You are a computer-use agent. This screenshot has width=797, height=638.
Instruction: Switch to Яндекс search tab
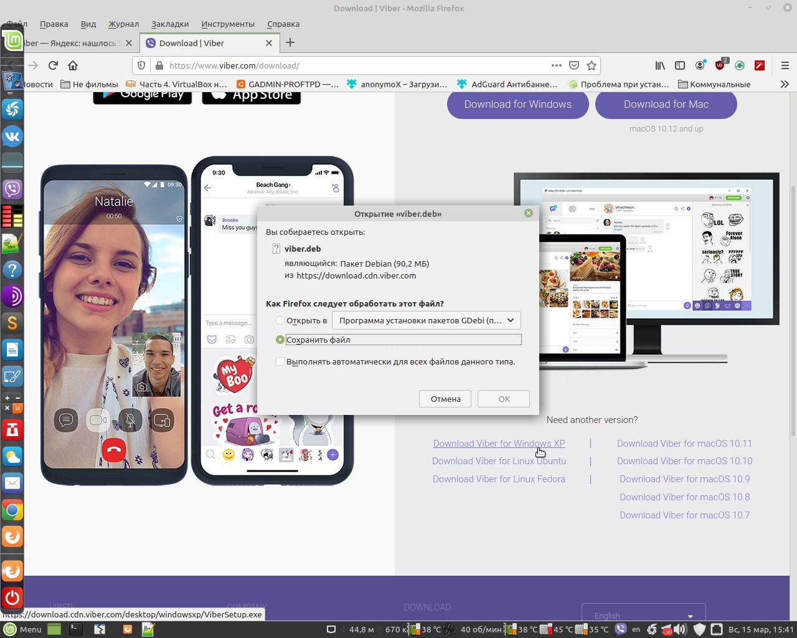pyautogui.click(x=75, y=43)
